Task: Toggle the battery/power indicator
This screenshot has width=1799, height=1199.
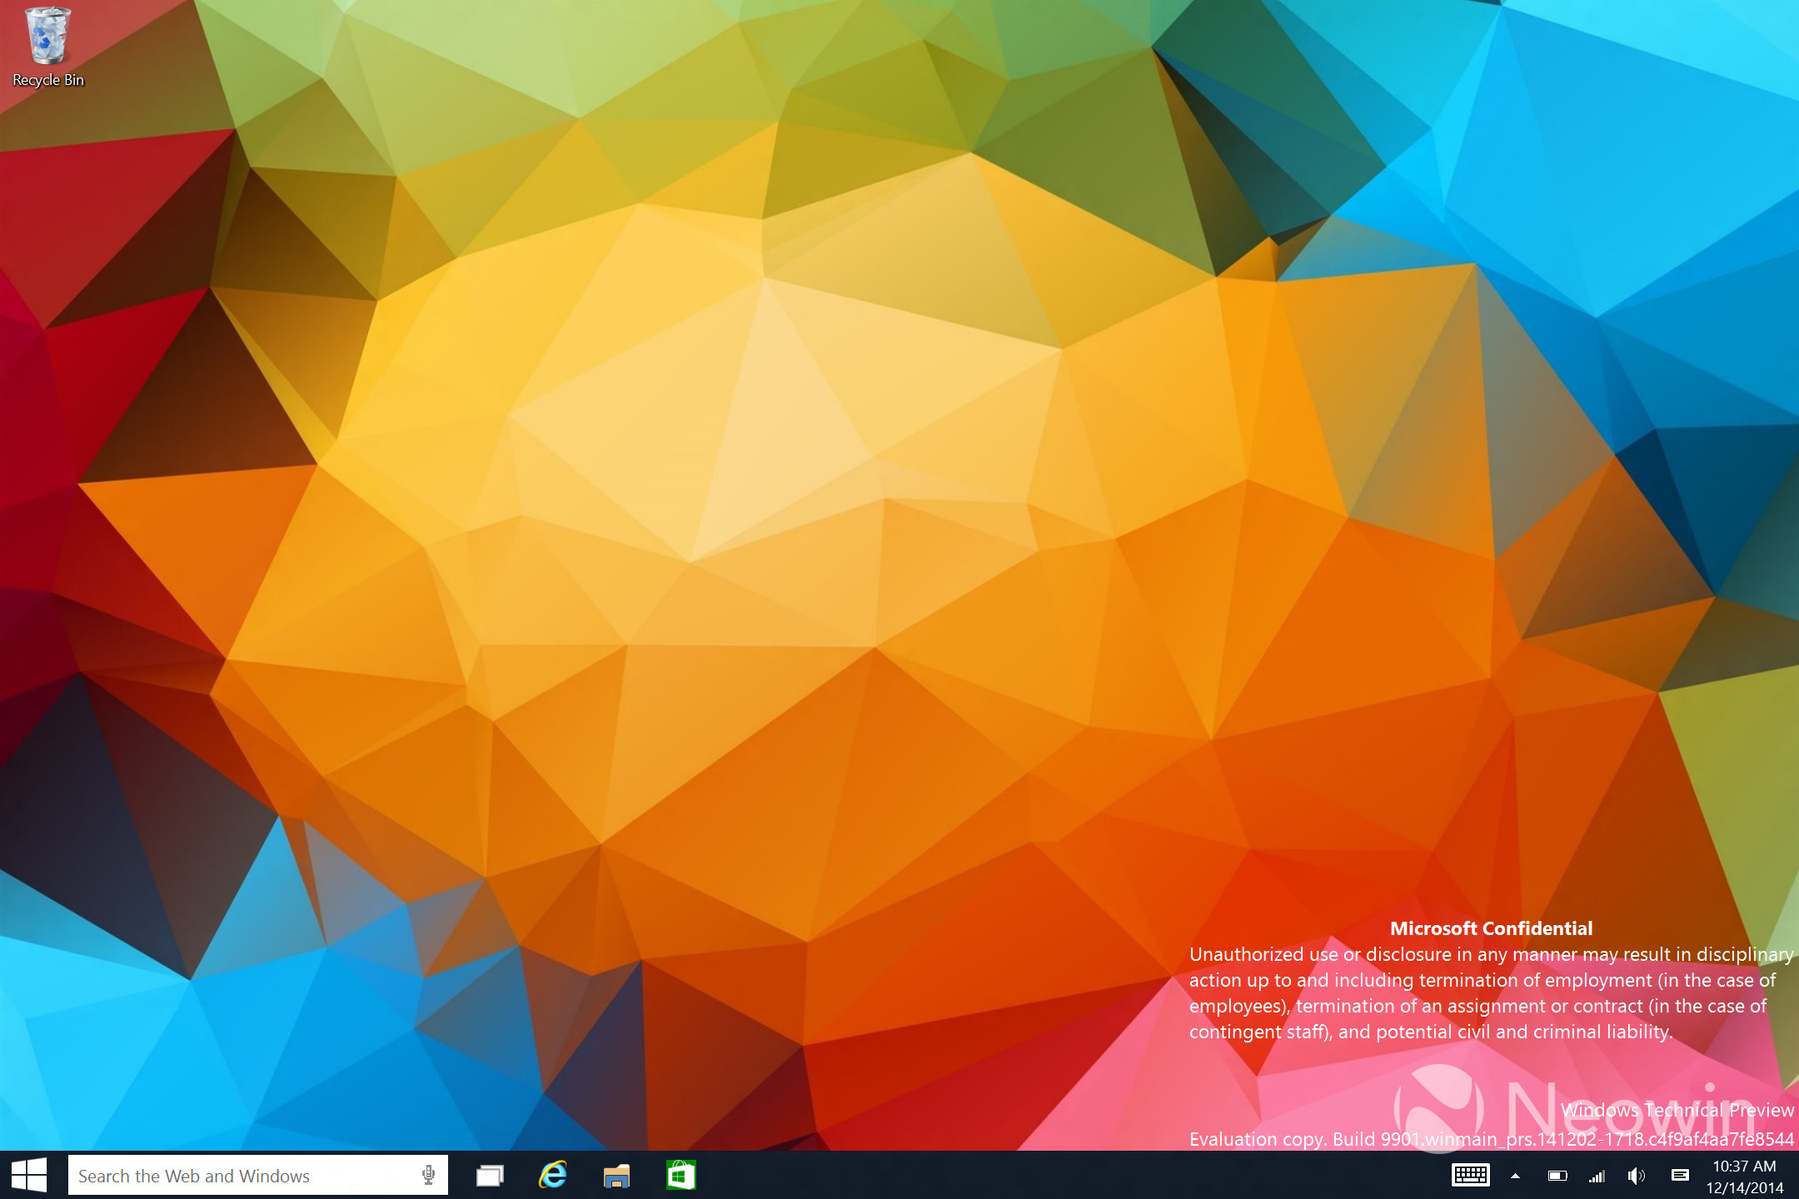Action: [1550, 1173]
